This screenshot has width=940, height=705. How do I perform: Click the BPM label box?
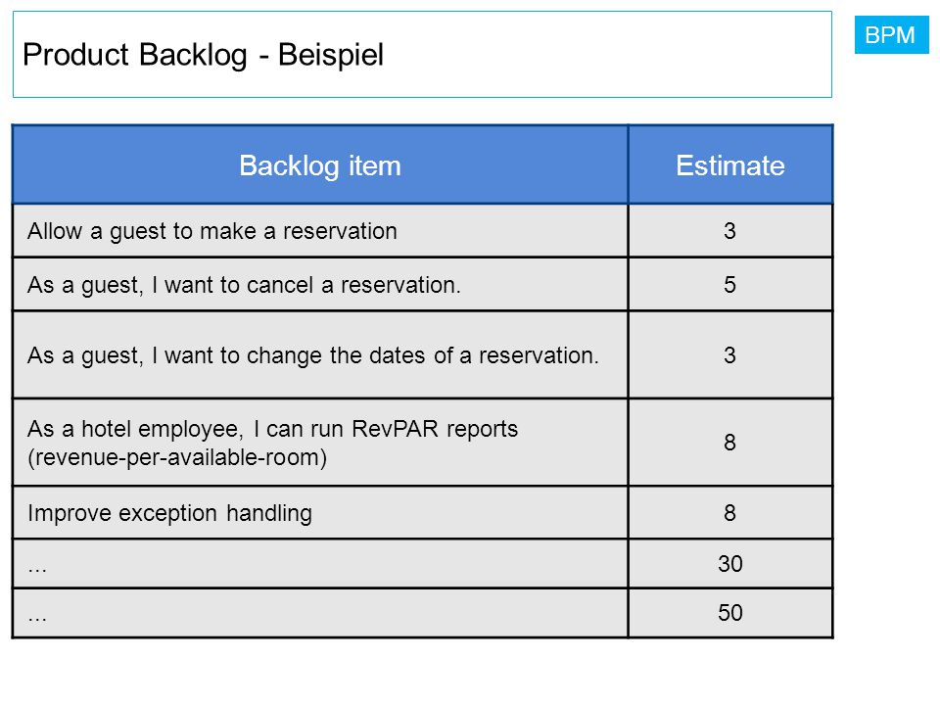coord(891,35)
